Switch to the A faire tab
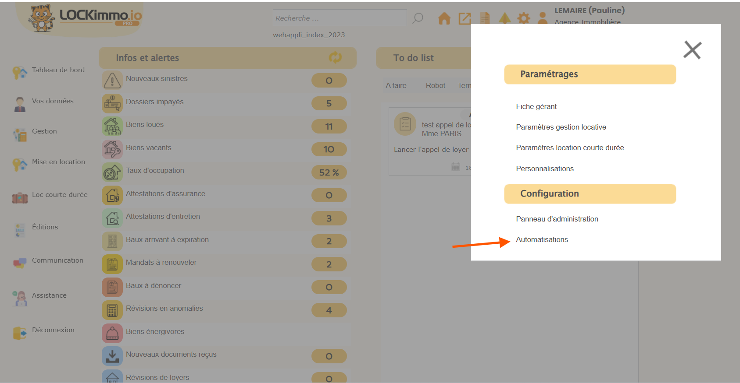The height and width of the screenshot is (383, 740). (396, 85)
